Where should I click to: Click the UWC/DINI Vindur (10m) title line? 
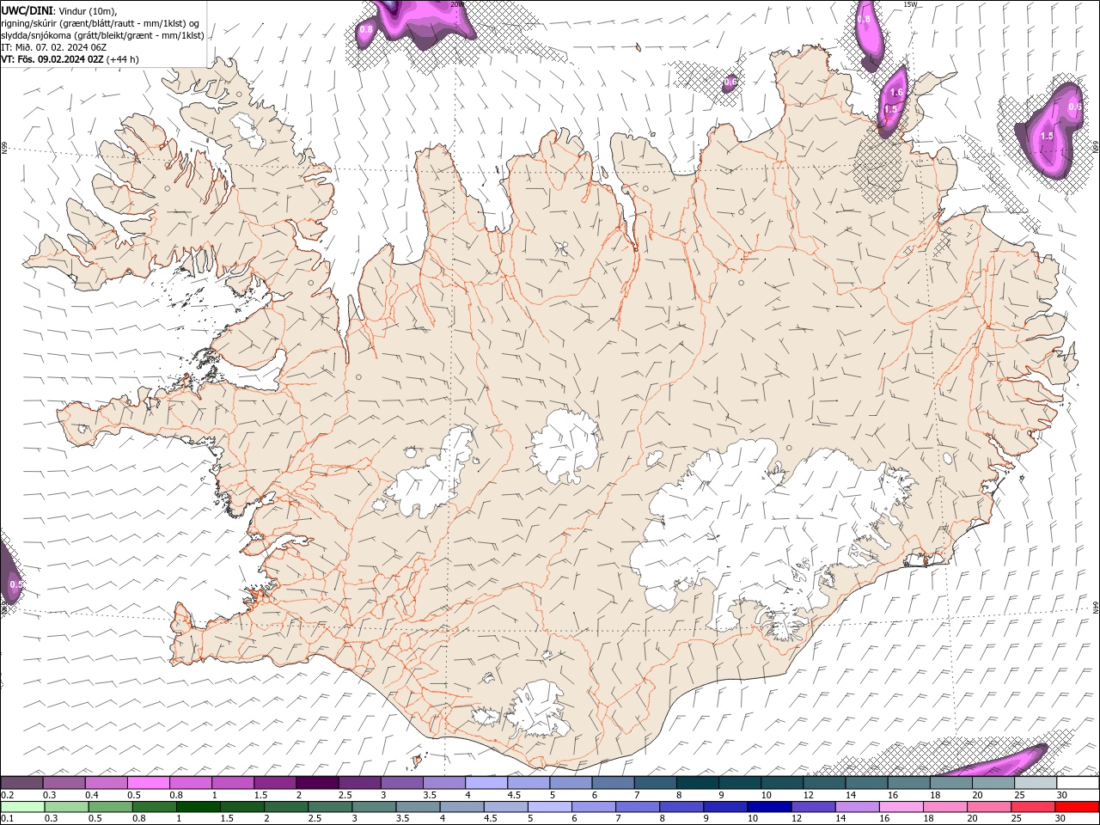click(58, 10)
